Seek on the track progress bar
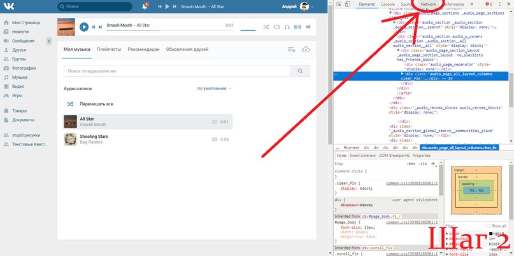514x256 pixels. pos(171,30)
